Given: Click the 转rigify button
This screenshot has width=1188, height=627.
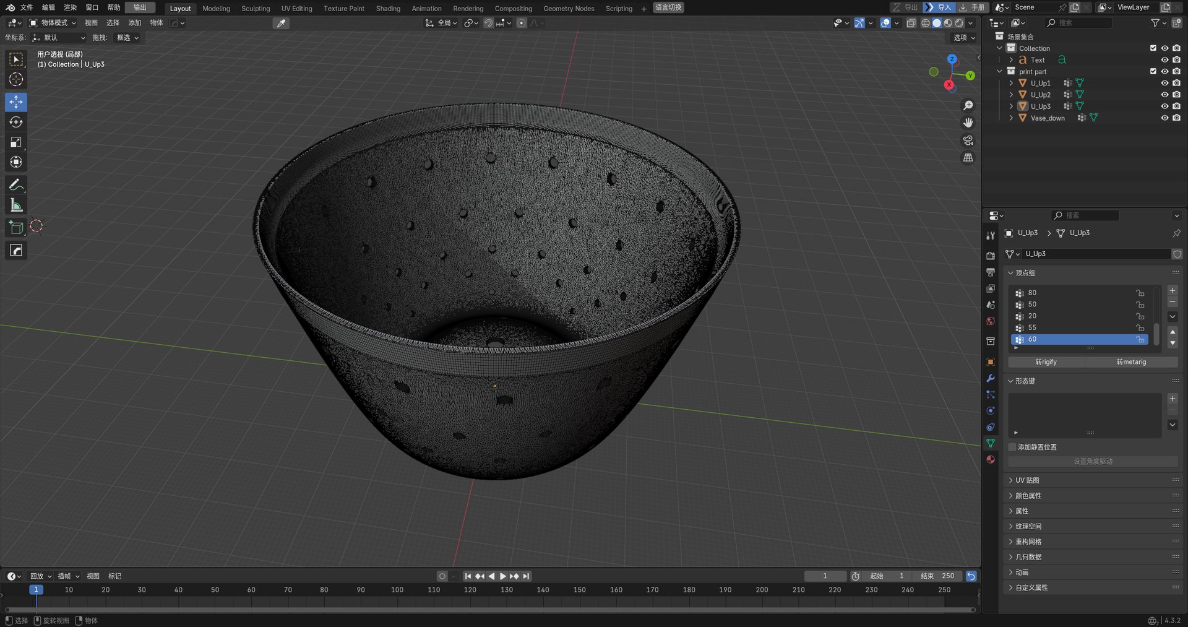Looking at the screenshot, I should 1046,362.
